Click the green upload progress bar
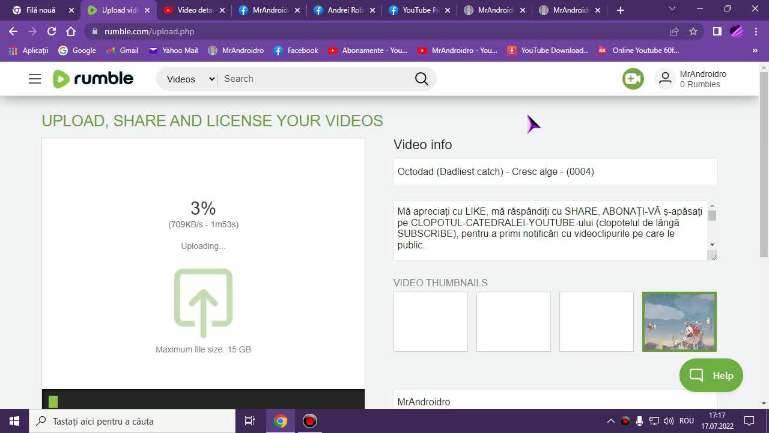769x433 pixels. (53, 402)
